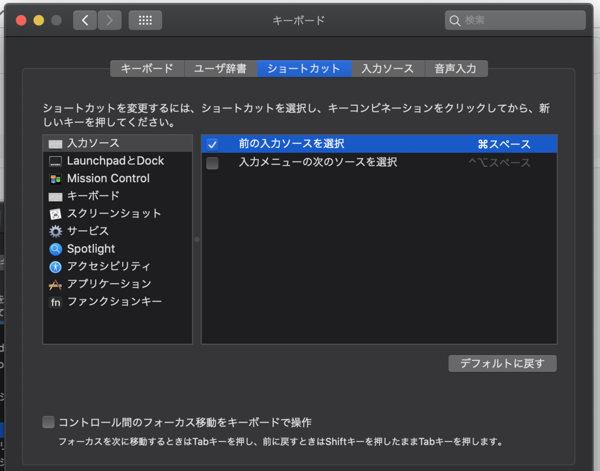Viewport: 600px width, 471px height.
Task: Enable 入力メニューの次のソースを選択 checkbox
Action: click(212, 163)
